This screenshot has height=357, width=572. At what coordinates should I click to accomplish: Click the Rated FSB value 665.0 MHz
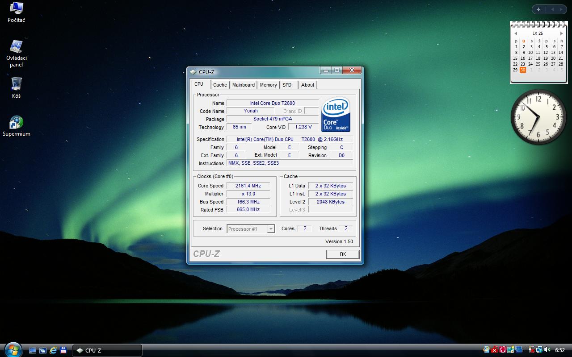(248, 209)
